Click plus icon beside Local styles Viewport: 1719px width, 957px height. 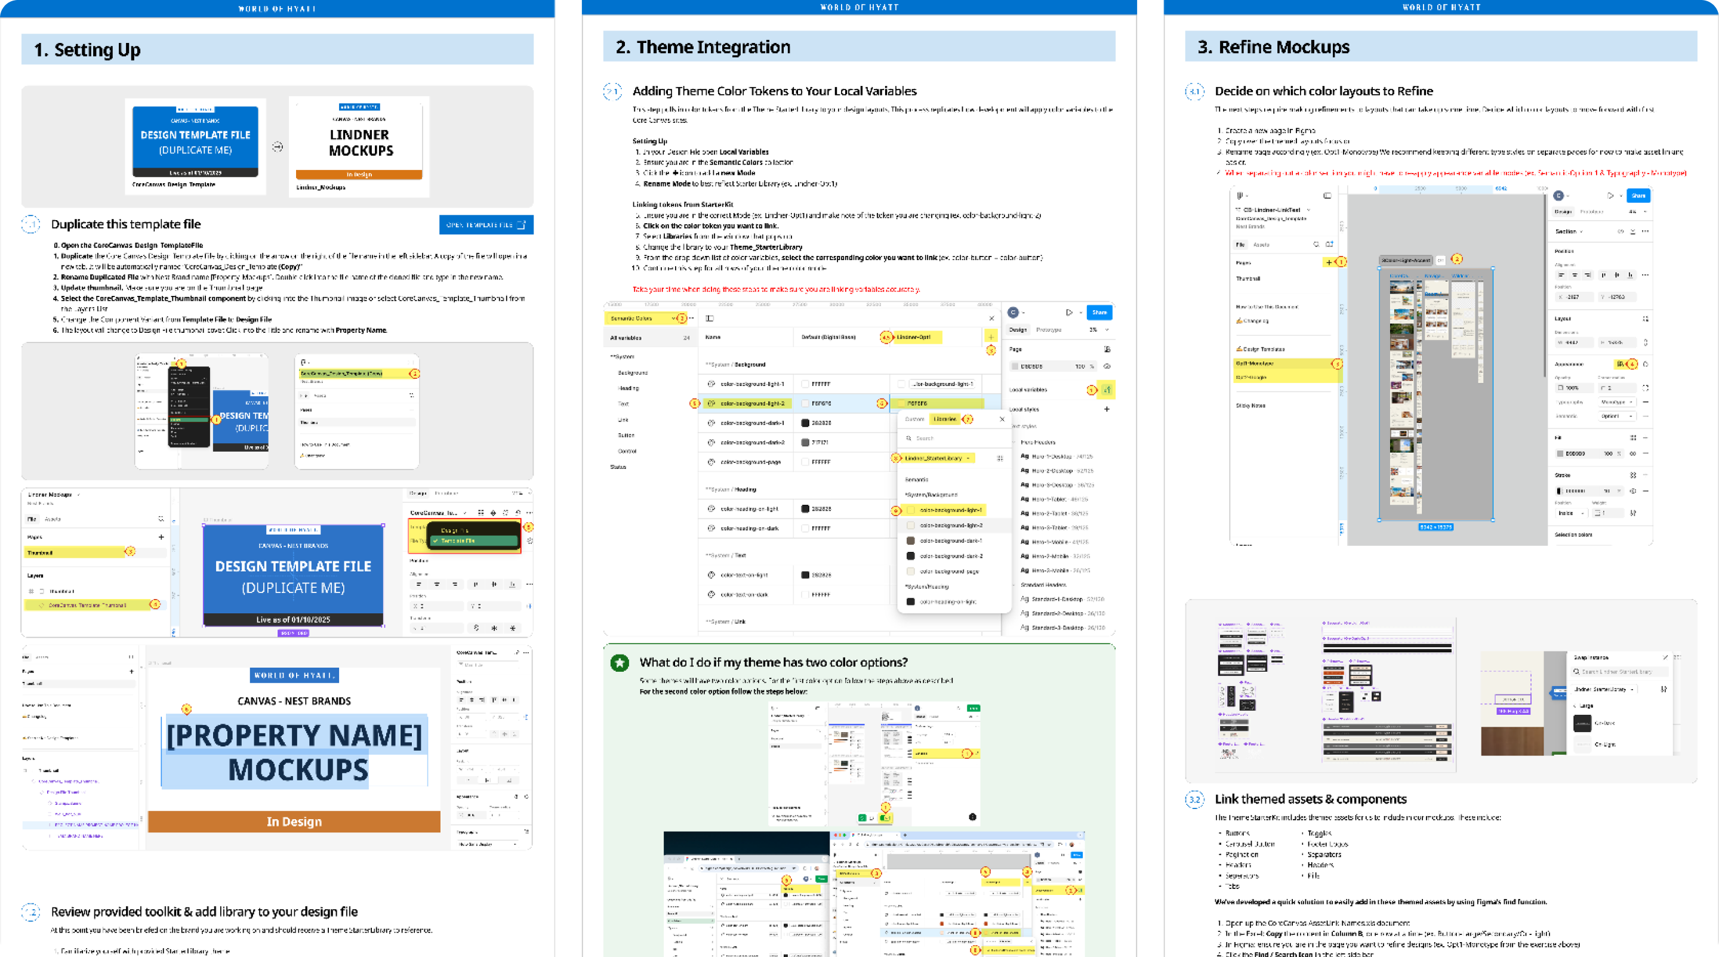point(1107,409)
